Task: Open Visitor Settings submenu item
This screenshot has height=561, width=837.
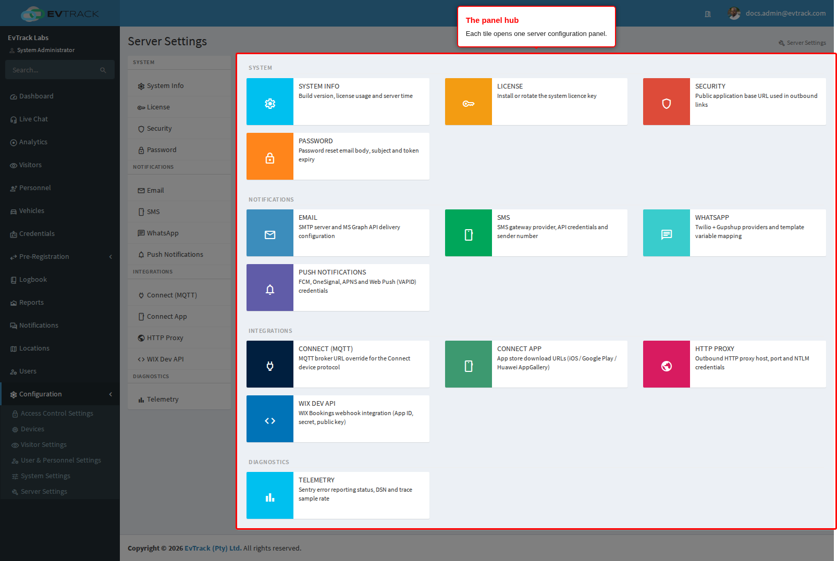Action: [60, 445]
